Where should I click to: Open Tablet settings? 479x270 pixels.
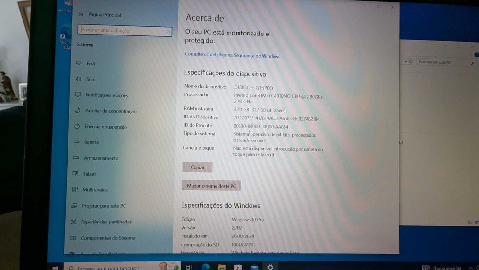(x=90, y=174)
